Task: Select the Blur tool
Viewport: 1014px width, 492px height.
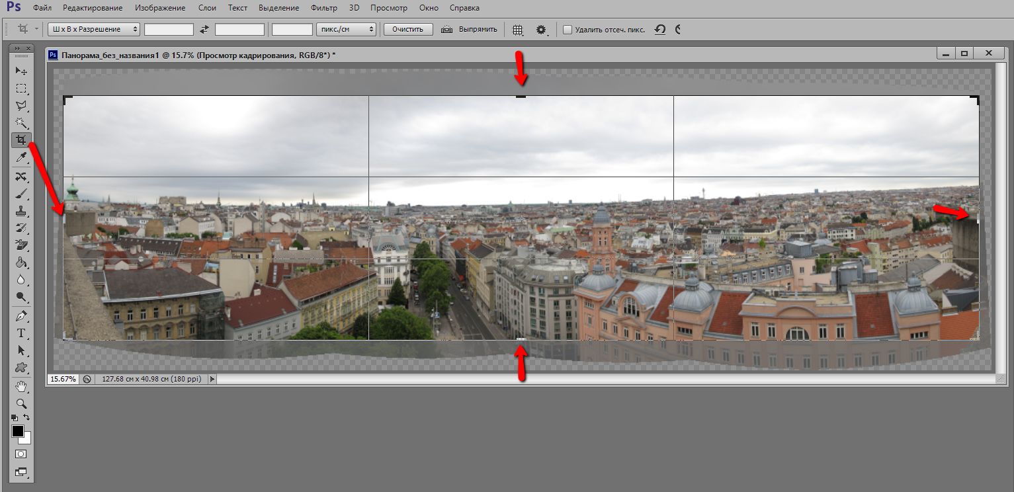Action: [21, 280]
